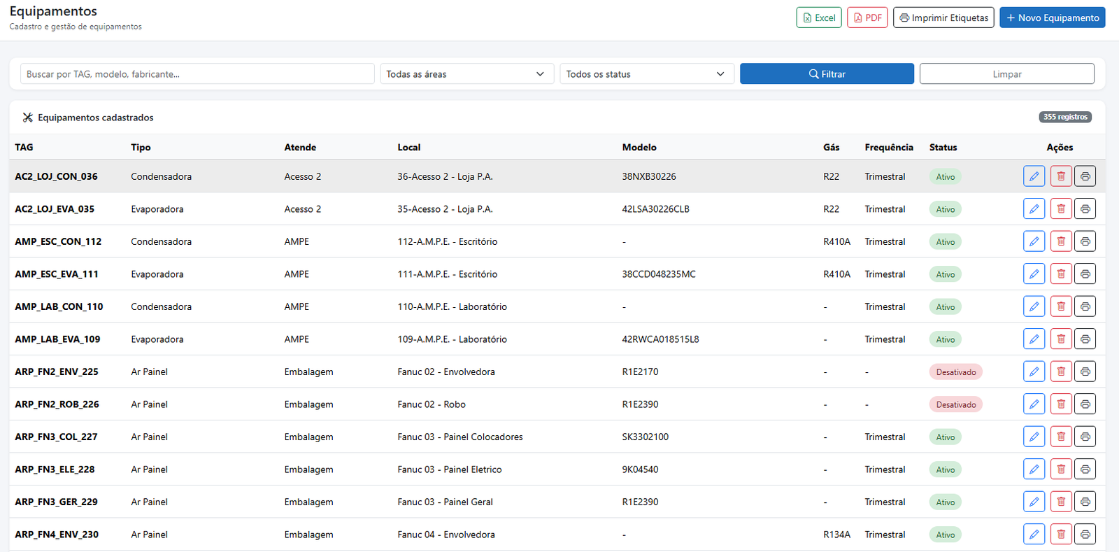Edit equipment ARP_FN3_GER_229
This screenshot has width=1119, height=552.
(1034, 502)
